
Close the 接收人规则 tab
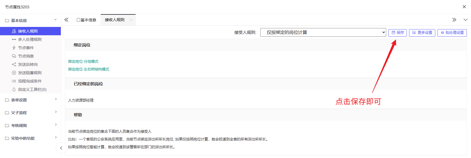tap(131, 20)
